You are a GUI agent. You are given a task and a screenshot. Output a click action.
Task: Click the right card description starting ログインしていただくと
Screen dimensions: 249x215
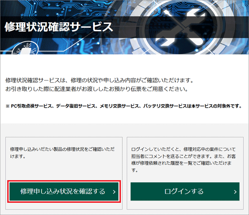coord(183,160)
